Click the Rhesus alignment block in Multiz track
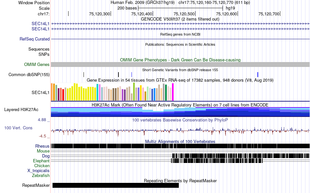This screenshot has width=310, height=193. [x=180, y=146]
